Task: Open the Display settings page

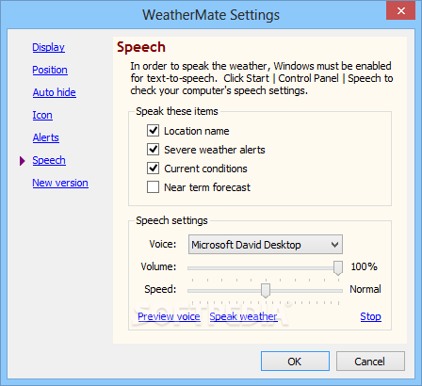Action: [x=48, y=47]
